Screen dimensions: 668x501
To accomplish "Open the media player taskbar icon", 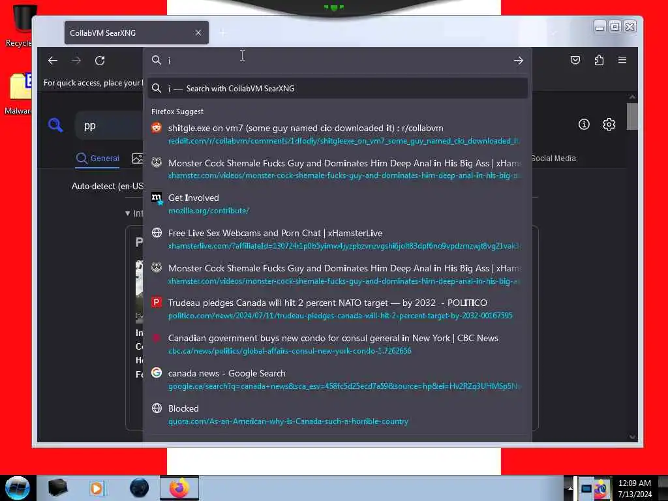I will [x=98, y=488].
